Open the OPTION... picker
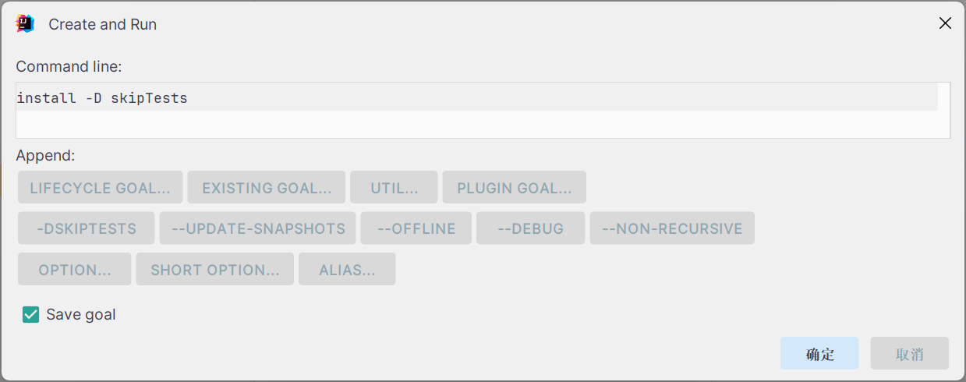 pyautogui.click(x=75, y=269)
